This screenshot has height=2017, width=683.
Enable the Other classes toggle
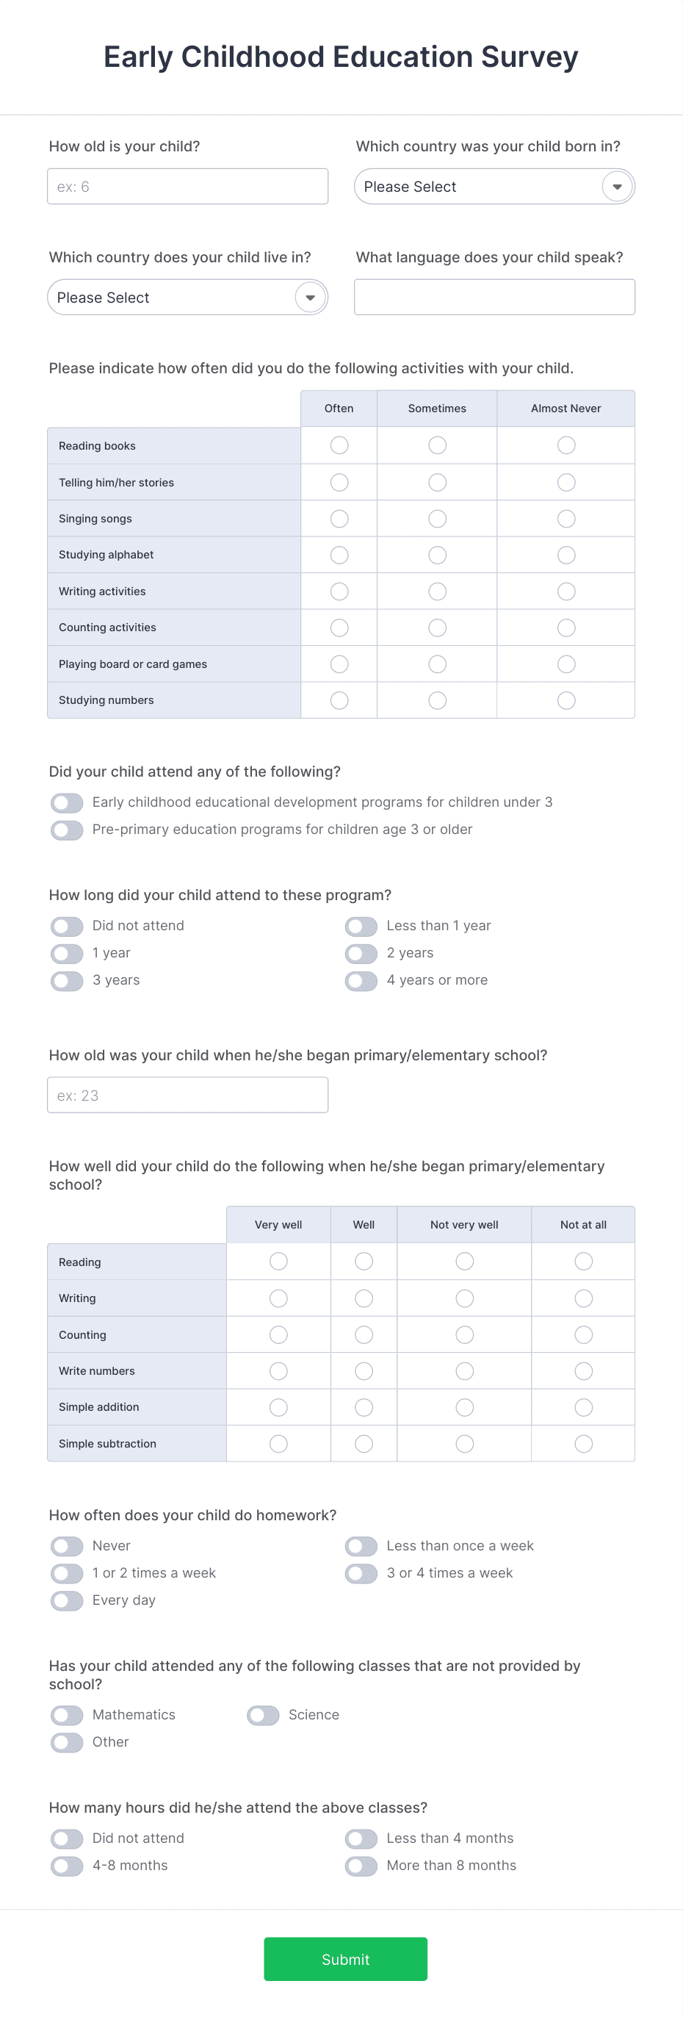(67, 1742)
